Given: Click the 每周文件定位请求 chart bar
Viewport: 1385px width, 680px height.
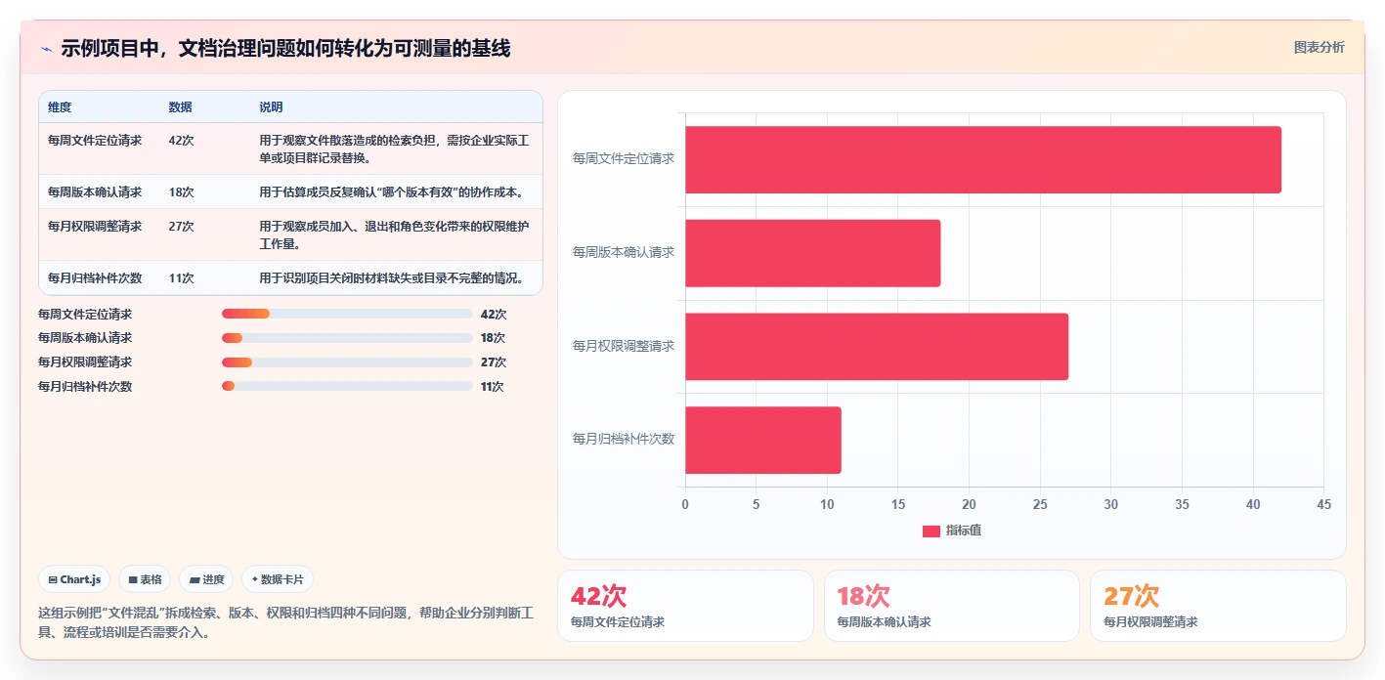Looking at the screenshot, I should point(983,159).
